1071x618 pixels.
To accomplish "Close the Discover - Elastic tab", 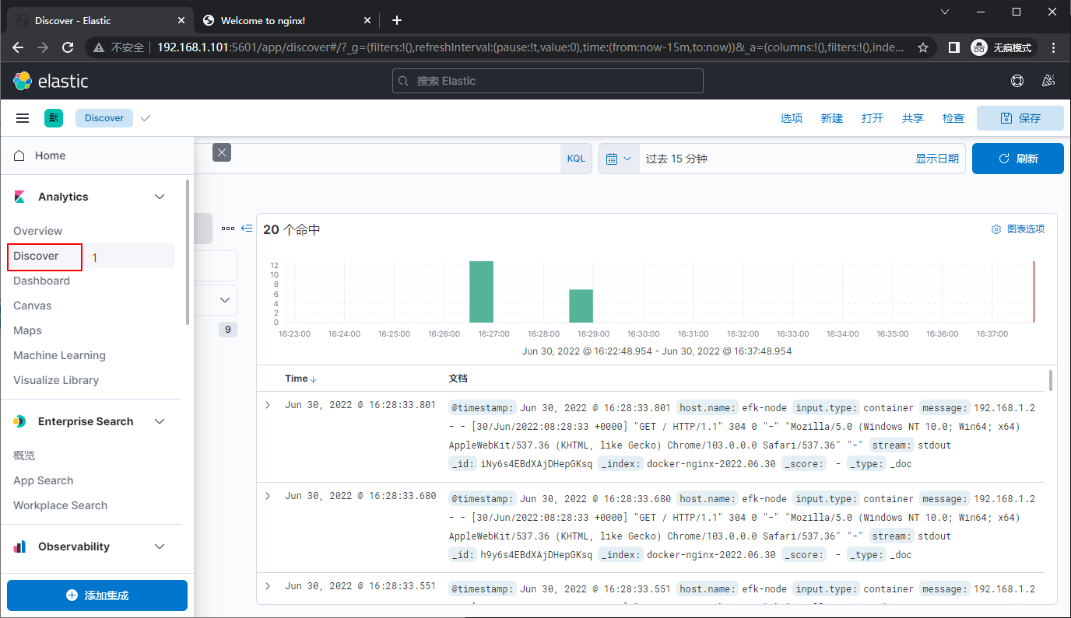I will point(181,21).
